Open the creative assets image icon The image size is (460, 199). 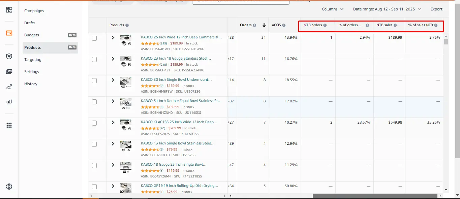click(9, 71)
